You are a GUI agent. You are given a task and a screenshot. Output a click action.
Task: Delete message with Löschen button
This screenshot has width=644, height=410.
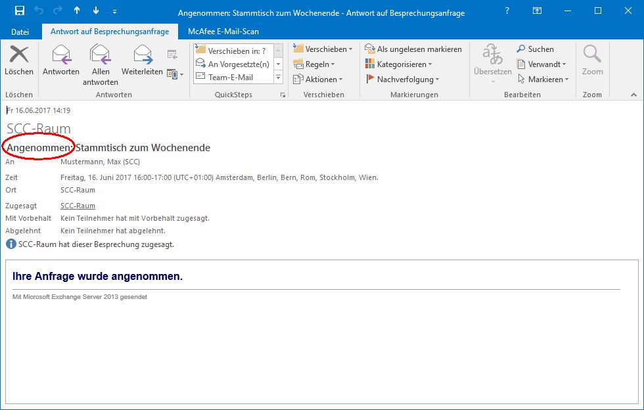tap(19, 61)
